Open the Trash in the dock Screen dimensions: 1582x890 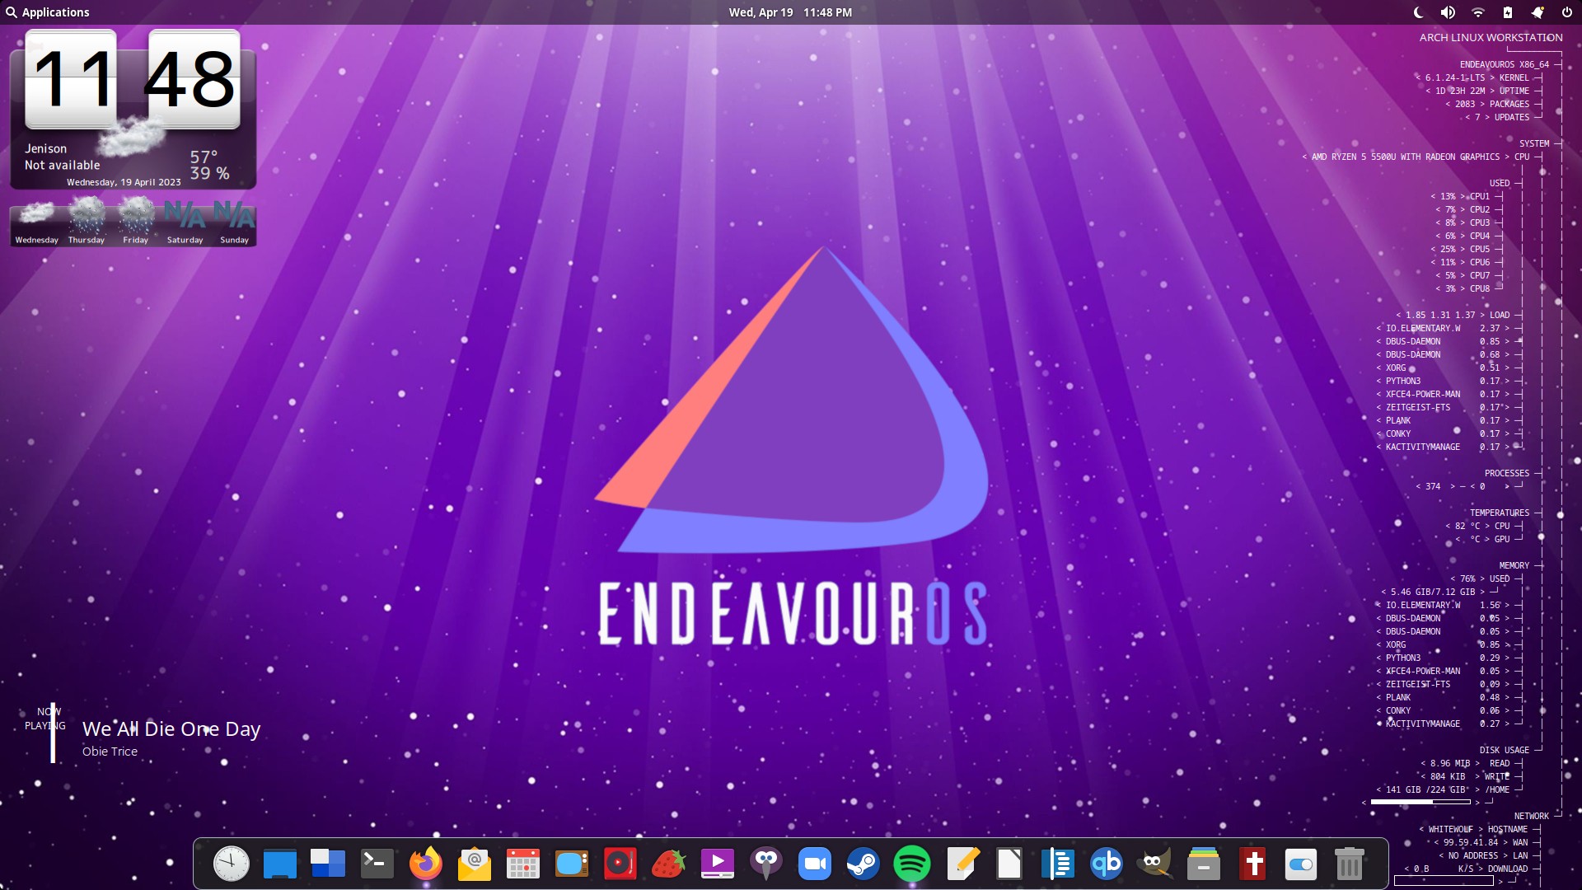tap(1349, 864)
